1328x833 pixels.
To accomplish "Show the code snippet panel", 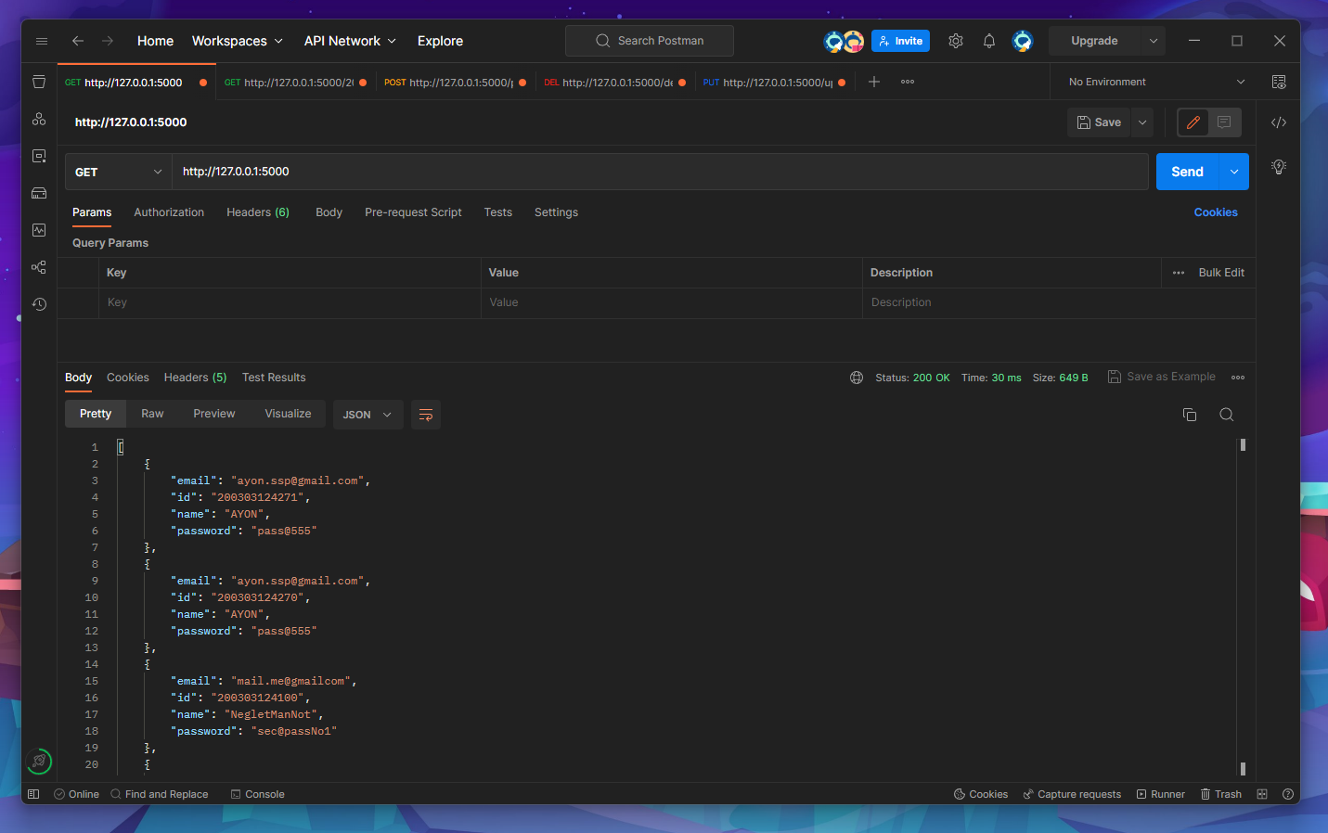I will (x=1279, y=122).
